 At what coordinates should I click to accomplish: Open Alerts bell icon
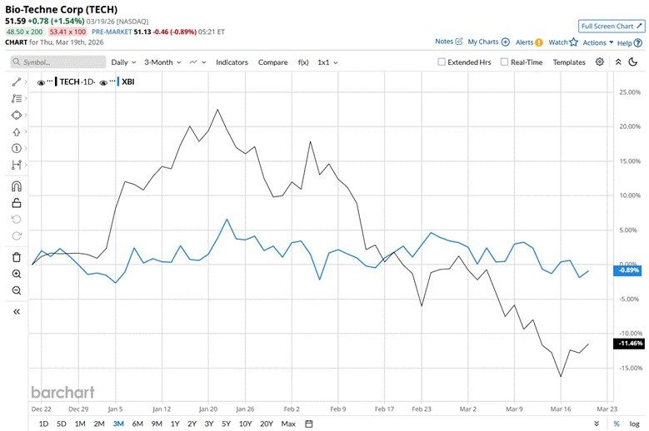point(538,42)
